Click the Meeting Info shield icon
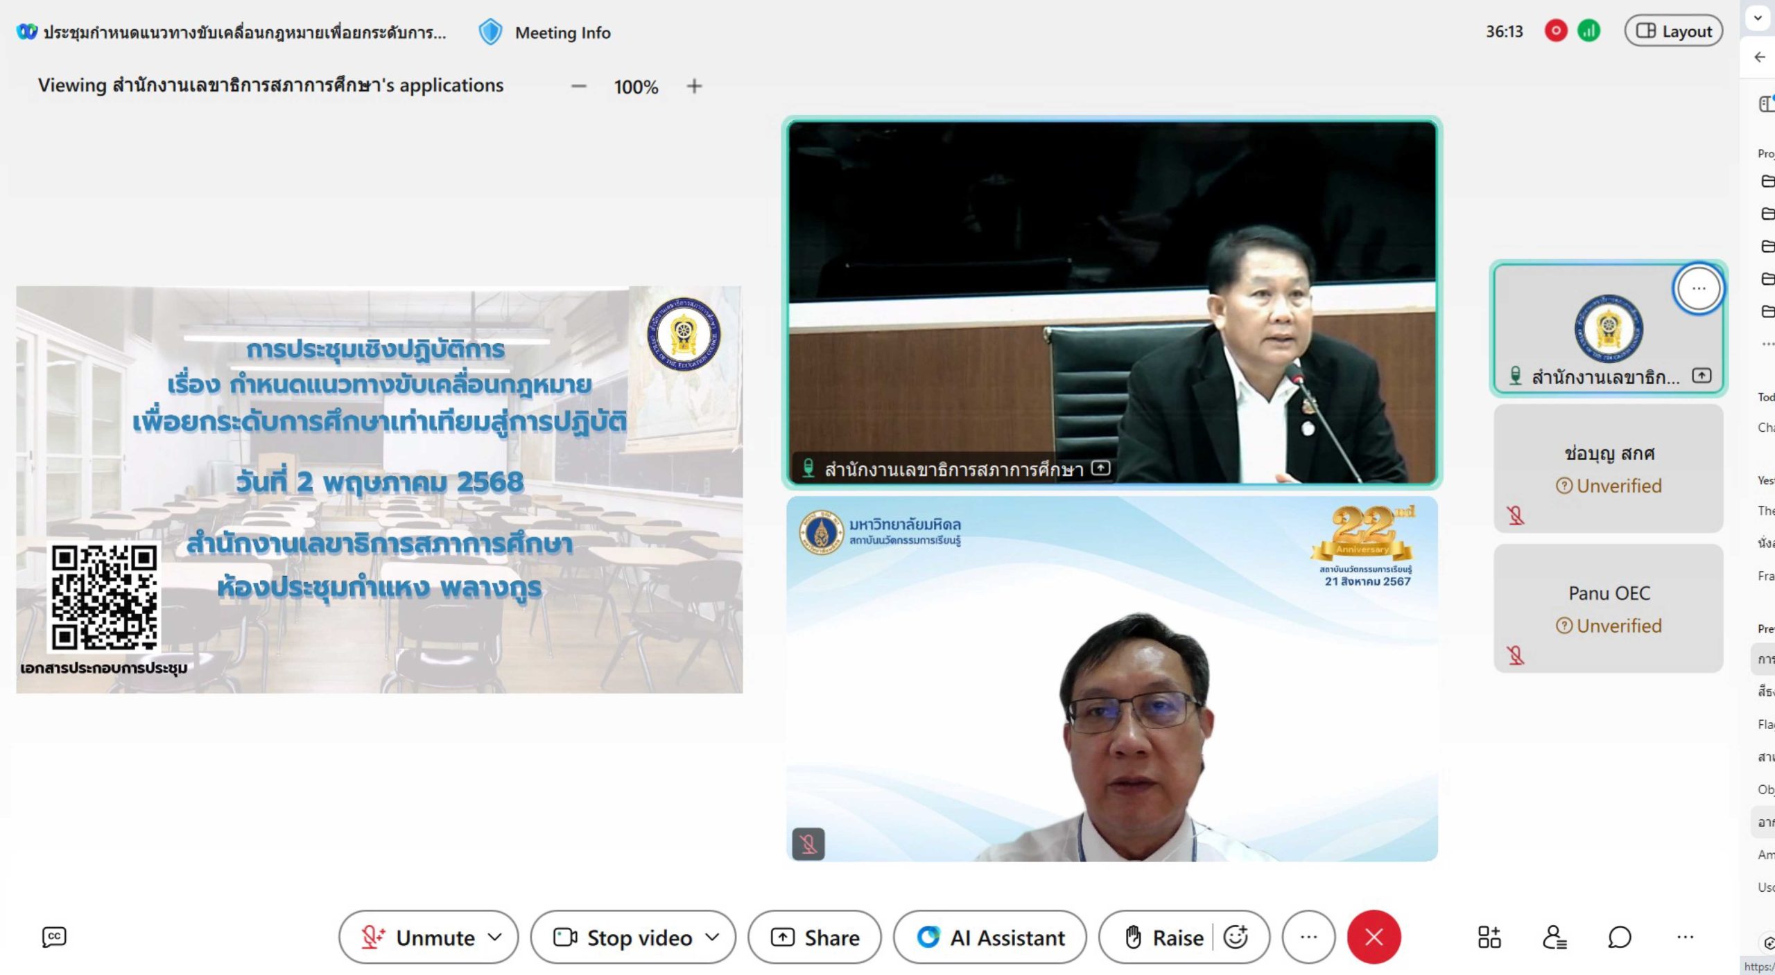Screen dimensions: 1775x975 (x=491, y=33)
